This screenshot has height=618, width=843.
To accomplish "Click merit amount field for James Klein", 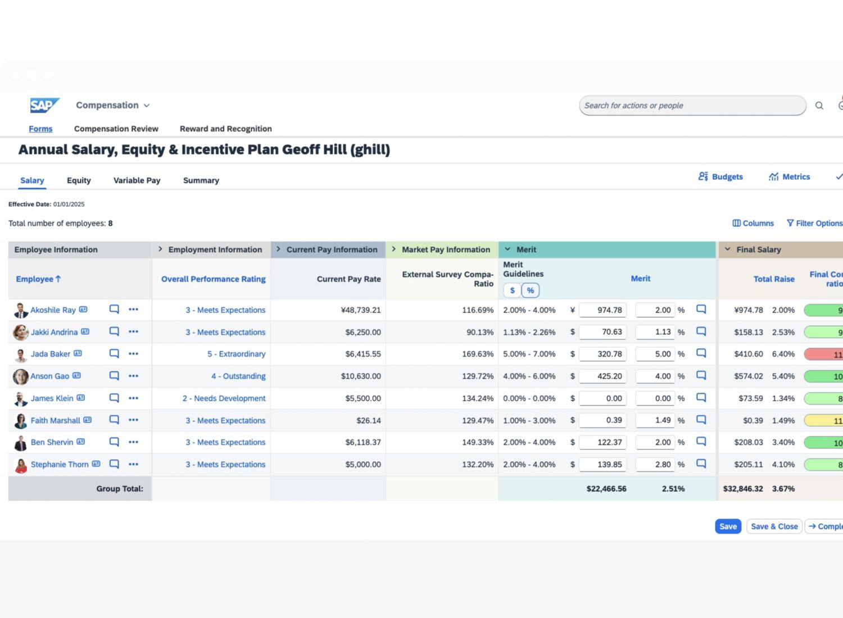I will [x=602, y=398].
